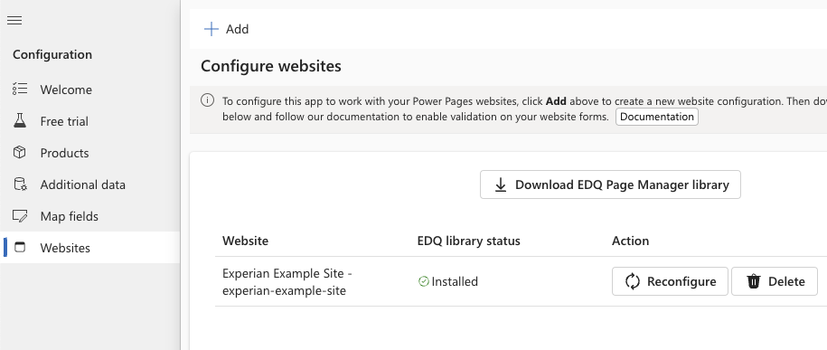
Task: Click the Additional data database icon
Action: tap(20, 184)
